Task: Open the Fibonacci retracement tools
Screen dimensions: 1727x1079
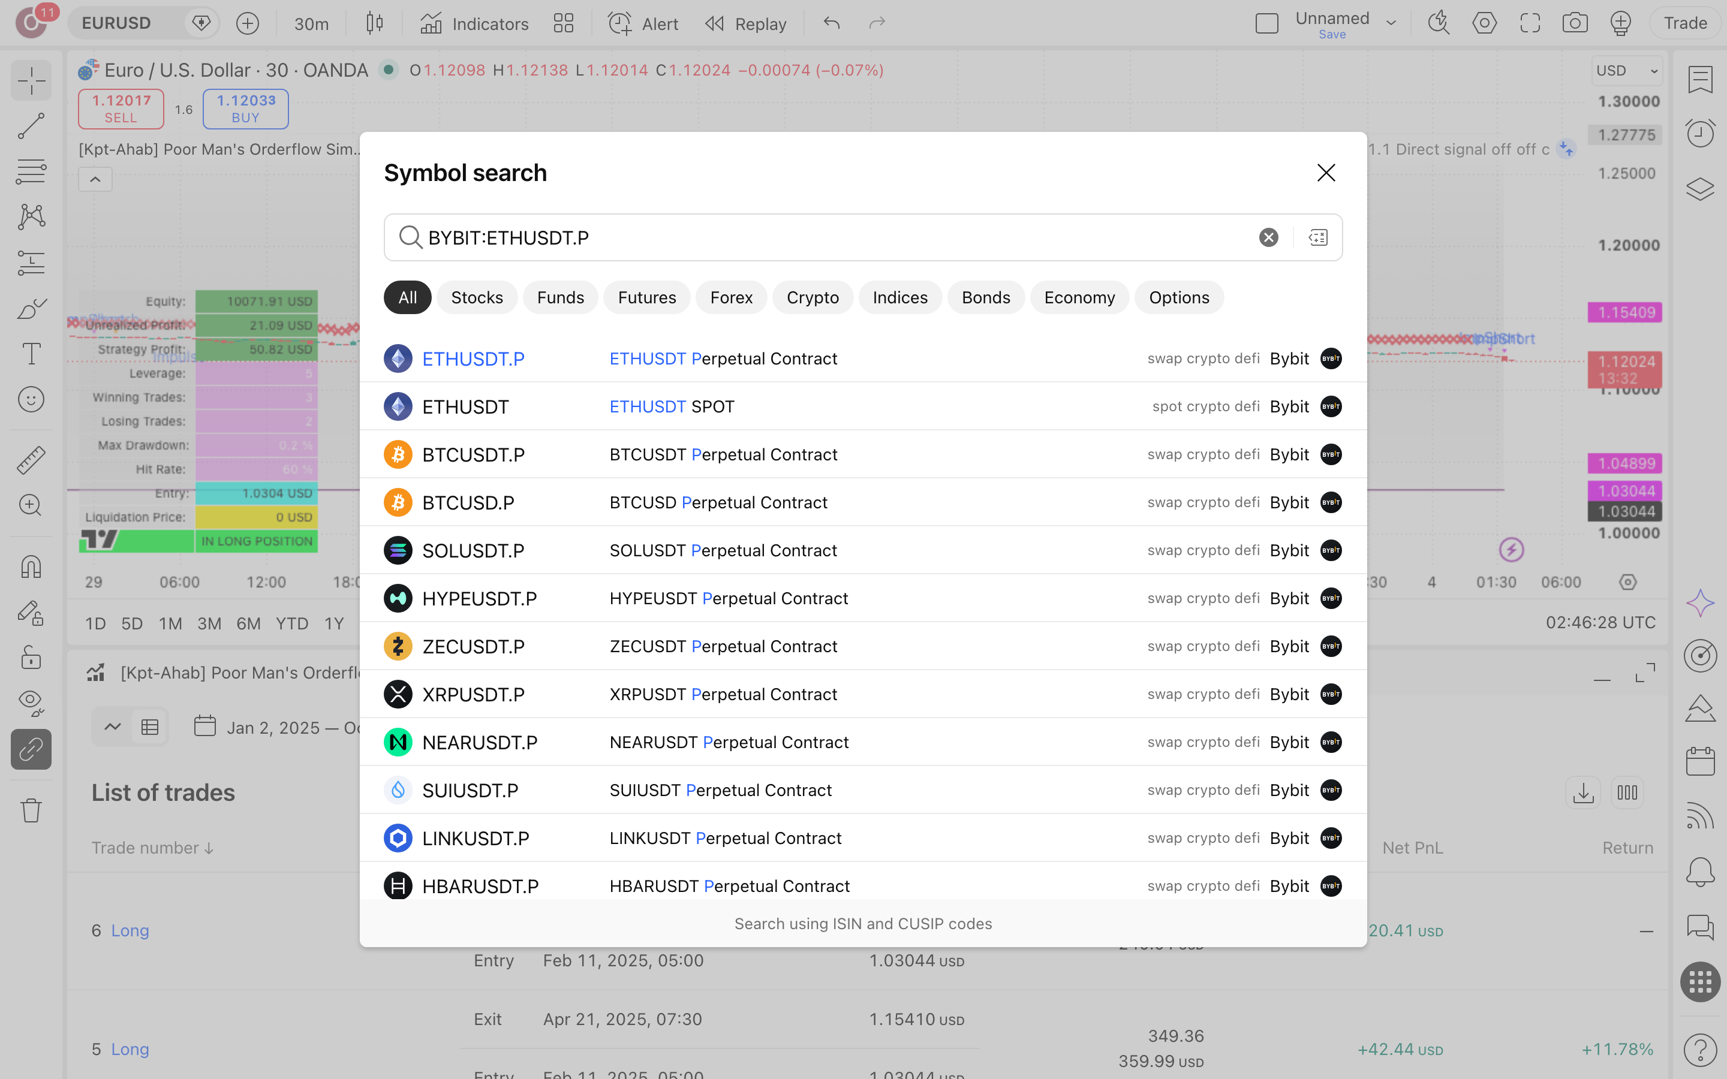Action: click(x=31, y=172)
